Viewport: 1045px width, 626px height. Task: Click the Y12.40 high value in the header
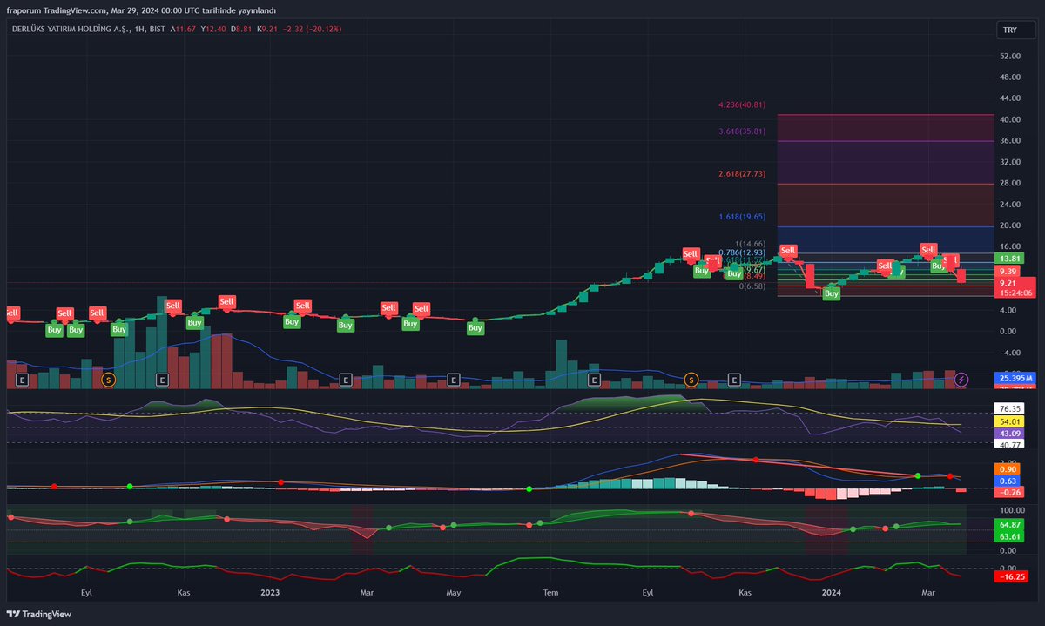tap(214, 29)
